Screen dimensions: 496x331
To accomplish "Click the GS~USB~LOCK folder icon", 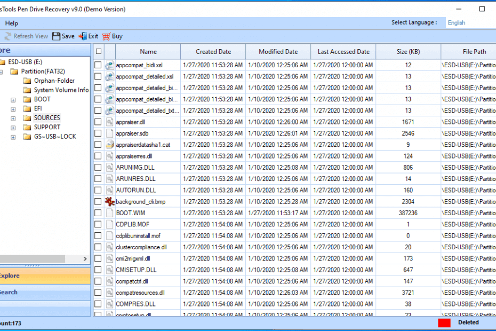I will 27,137.
